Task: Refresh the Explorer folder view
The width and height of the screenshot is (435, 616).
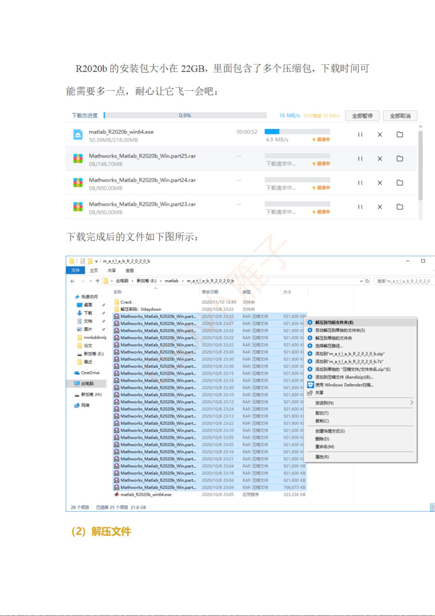Action: pyautogui.click(x=367, y=281)
